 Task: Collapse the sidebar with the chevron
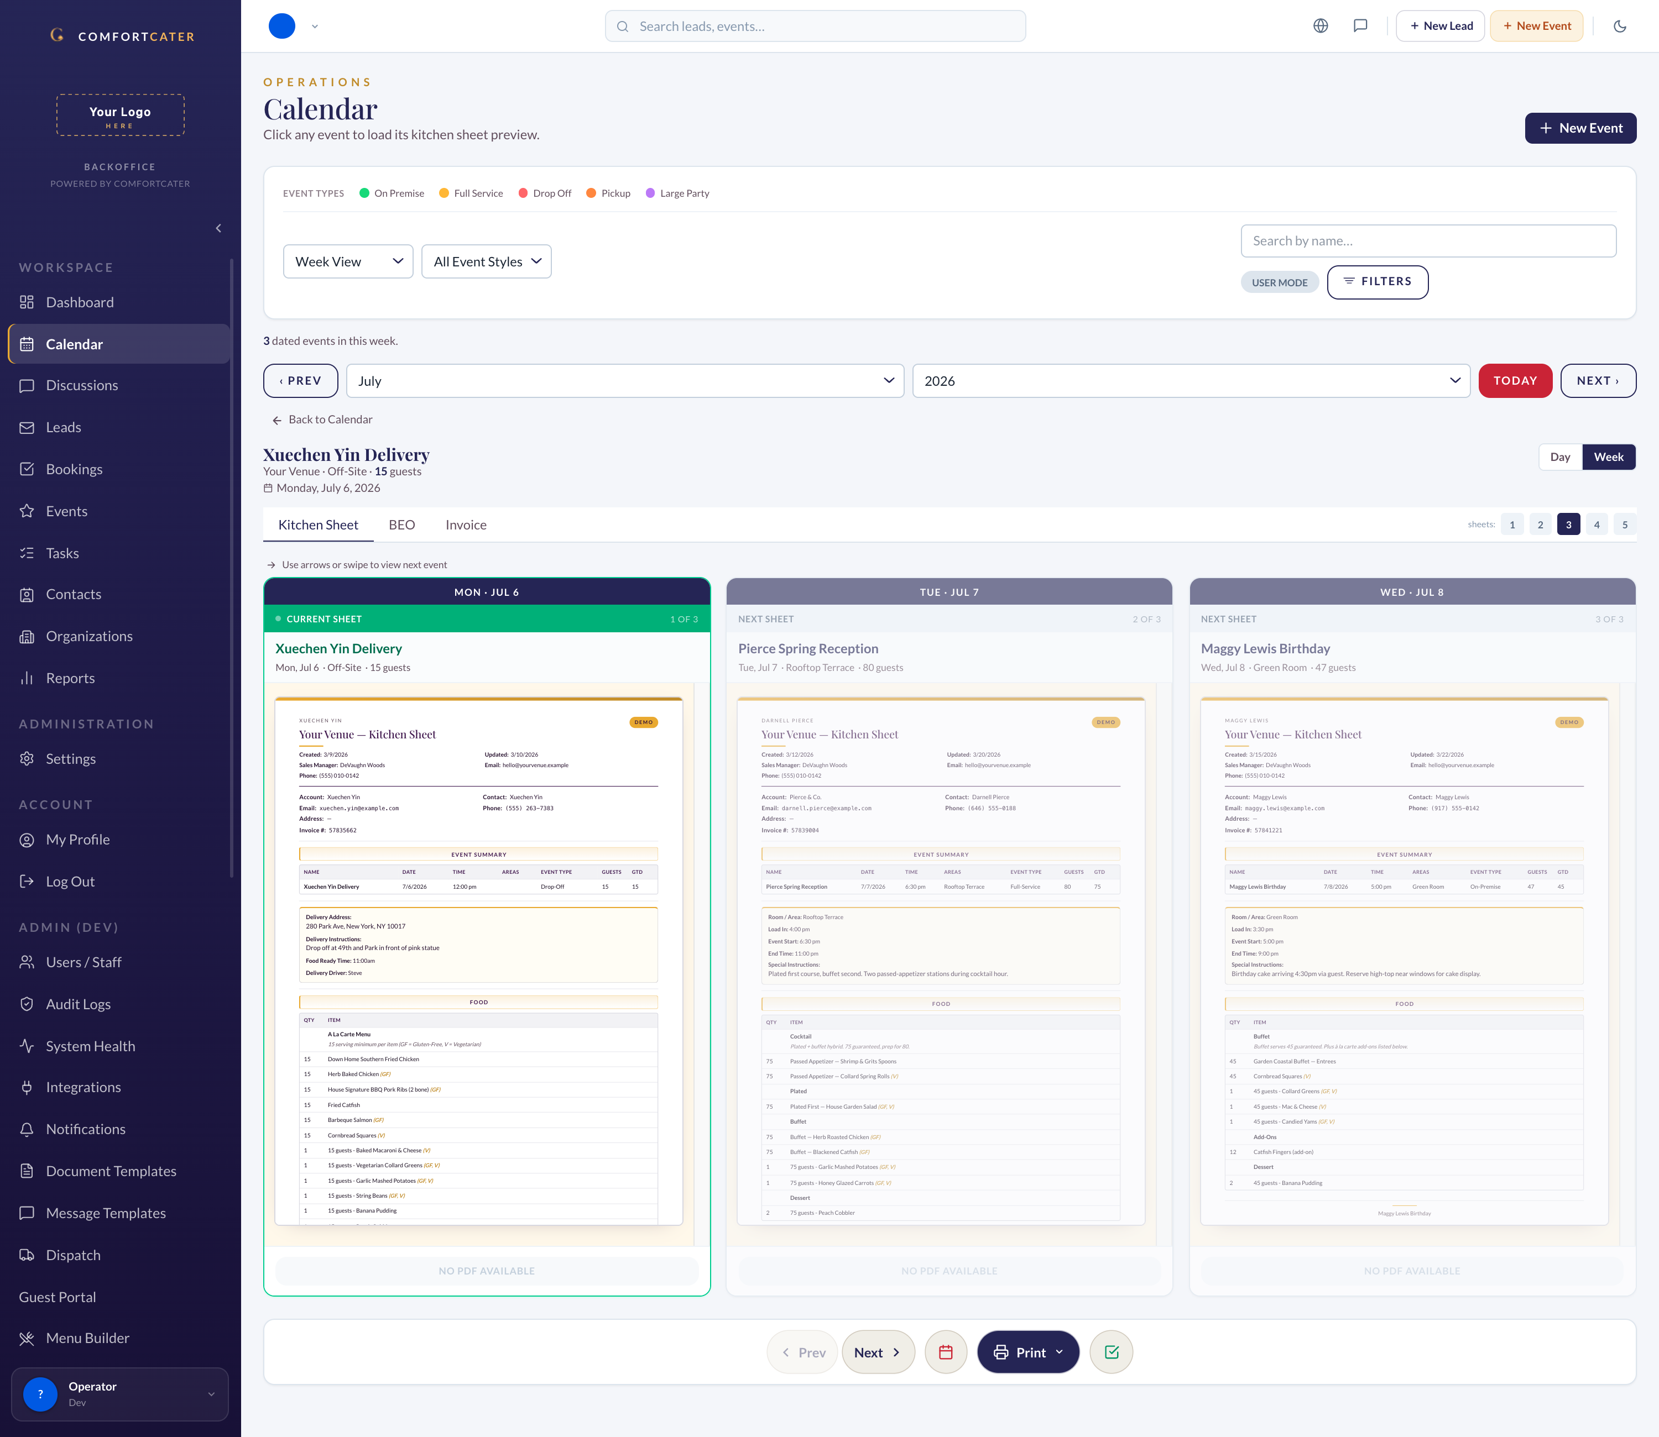218,229
